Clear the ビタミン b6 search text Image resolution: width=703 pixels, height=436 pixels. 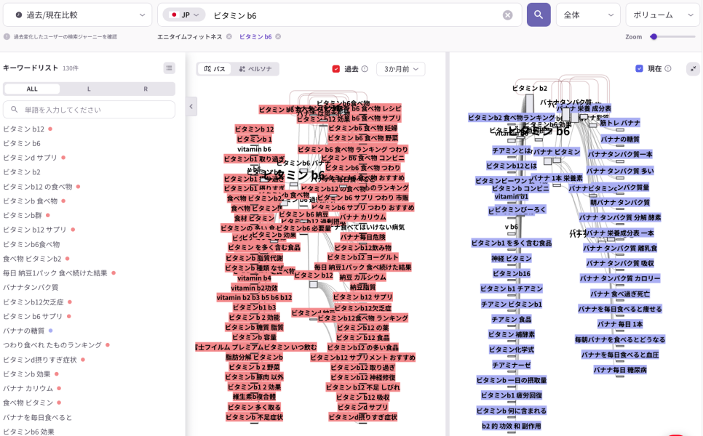507,15
